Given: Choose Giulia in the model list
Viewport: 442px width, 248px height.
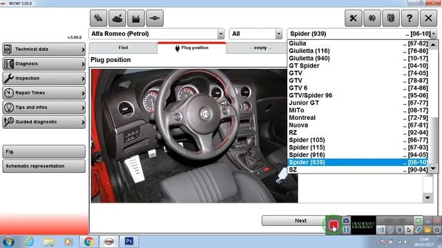Looking at the screenshot, I should point(358,43).
